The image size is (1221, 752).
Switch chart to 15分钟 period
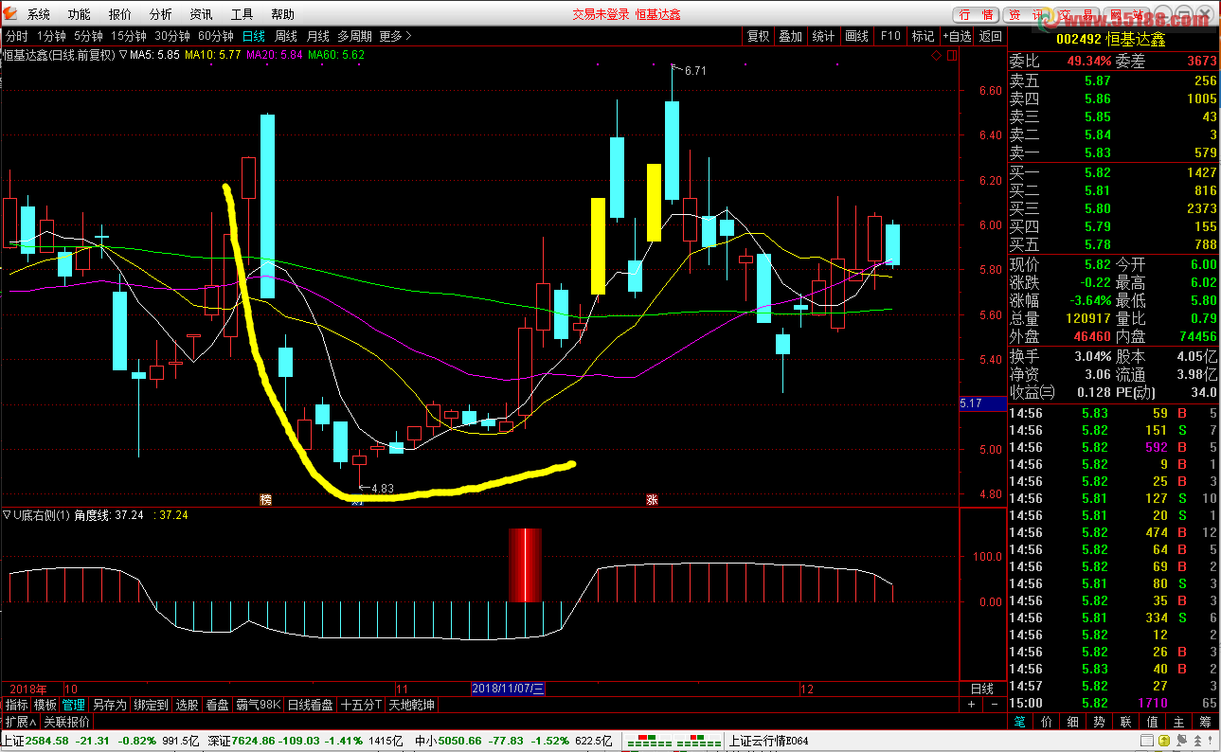pyautogui.click(x=129, y=36)
